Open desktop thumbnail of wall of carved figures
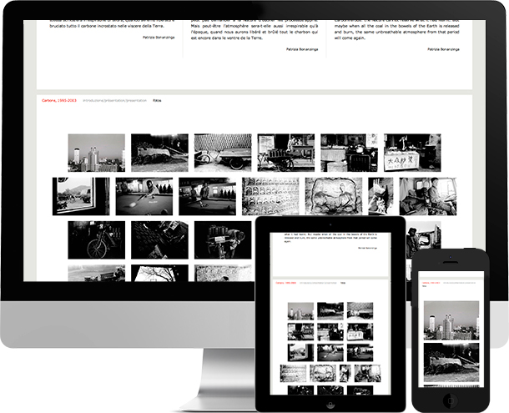 point(270,196)
